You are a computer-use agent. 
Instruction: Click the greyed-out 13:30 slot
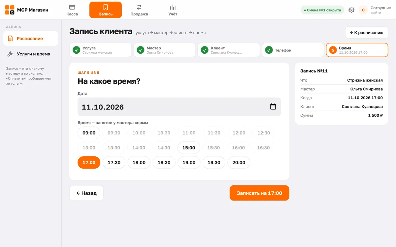click(114, 148)
